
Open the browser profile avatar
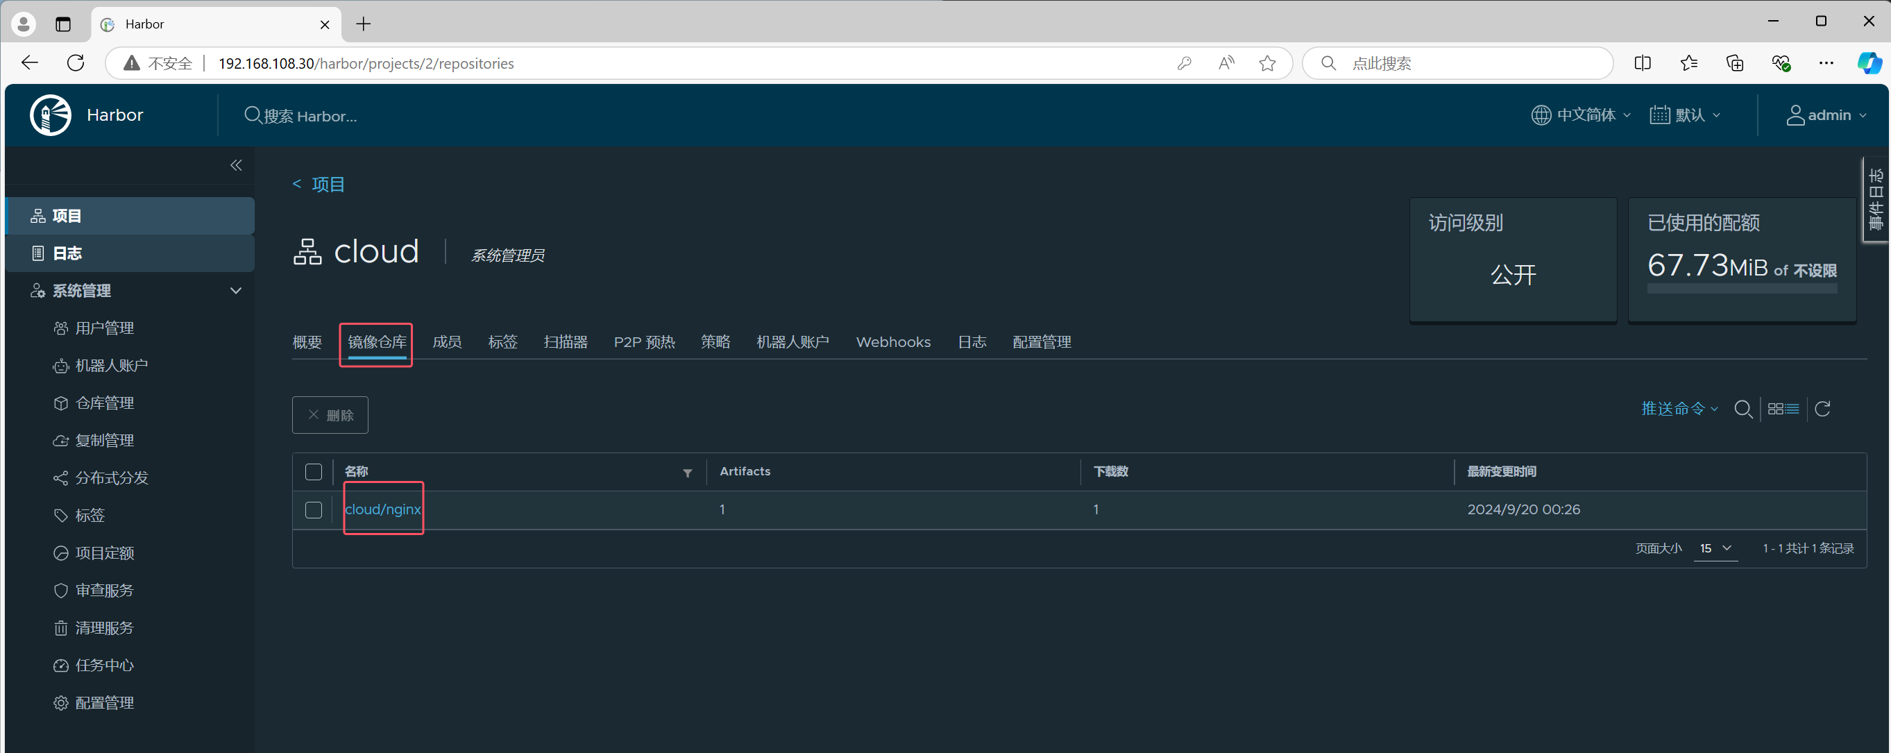pos(24,24)
